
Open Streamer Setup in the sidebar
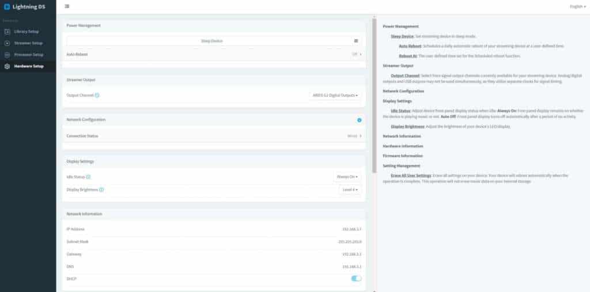[x=28, y=43]
